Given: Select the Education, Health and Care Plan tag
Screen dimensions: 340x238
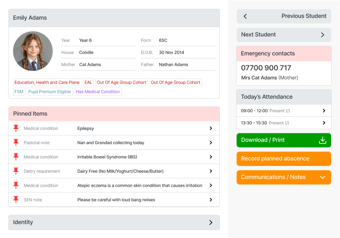Looking at the screenshot, I should pyautogui.click(x=47, y=83).
